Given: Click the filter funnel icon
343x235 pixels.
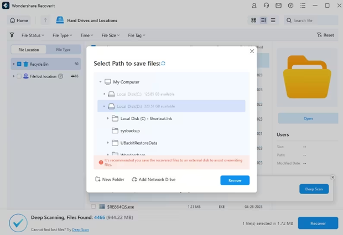Looking at the screenshot, I should (12, 35).
